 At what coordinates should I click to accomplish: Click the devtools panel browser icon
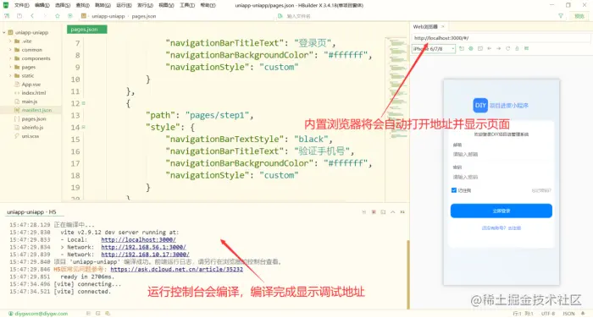[x=480, y=49]
